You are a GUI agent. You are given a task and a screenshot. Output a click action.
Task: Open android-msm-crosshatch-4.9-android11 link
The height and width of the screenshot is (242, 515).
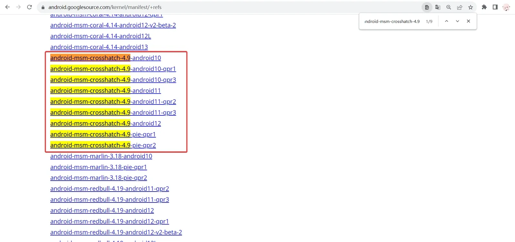pyautogui.click(x=106, y=91)
